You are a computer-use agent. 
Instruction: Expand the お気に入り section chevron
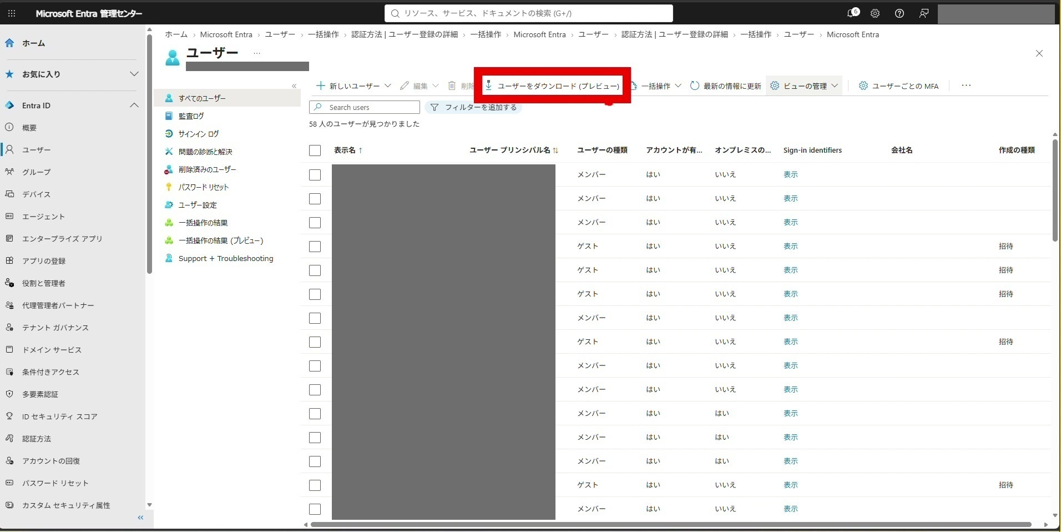pos(134,74)
